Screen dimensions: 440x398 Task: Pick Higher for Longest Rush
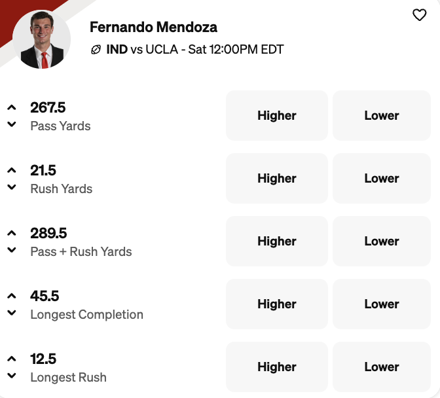tap(276, 367)
